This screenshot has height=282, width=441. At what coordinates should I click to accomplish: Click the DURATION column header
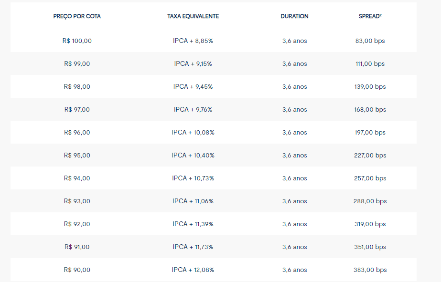[294, 16]
